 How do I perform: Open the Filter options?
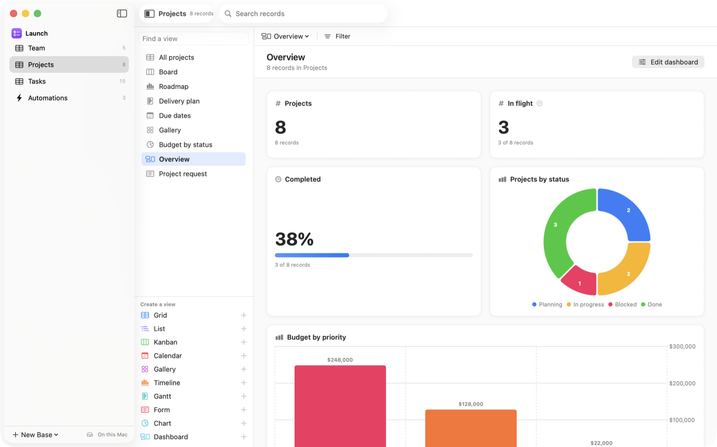point(337,36)
